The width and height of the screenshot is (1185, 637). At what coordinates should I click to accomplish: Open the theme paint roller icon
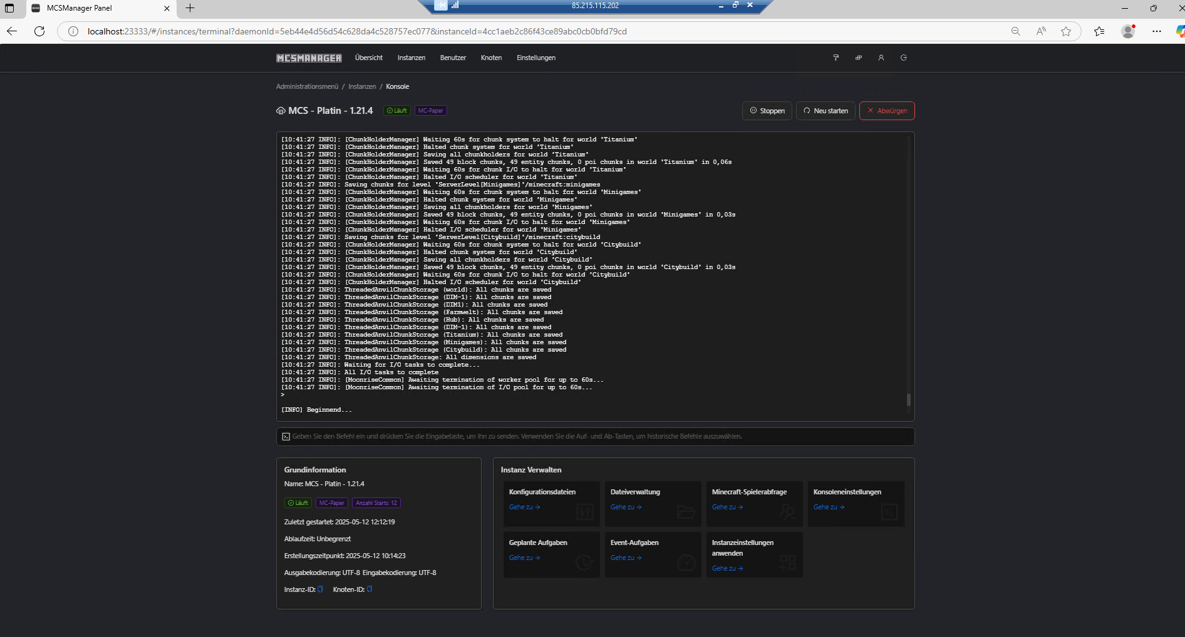coord(836,58)
